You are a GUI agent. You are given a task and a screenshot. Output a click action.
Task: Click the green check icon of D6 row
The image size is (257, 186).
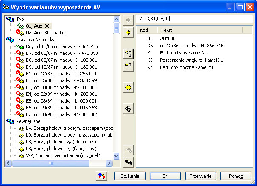(20, 46)
